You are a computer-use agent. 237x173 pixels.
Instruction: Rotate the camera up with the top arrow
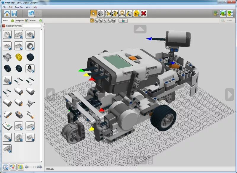(x=140, y=29)
